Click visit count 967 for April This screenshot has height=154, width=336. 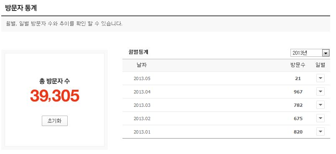pyautogui.click(x=298, y=92)
